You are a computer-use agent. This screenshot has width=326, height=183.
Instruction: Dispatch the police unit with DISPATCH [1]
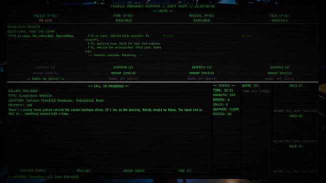pos(46,67)
